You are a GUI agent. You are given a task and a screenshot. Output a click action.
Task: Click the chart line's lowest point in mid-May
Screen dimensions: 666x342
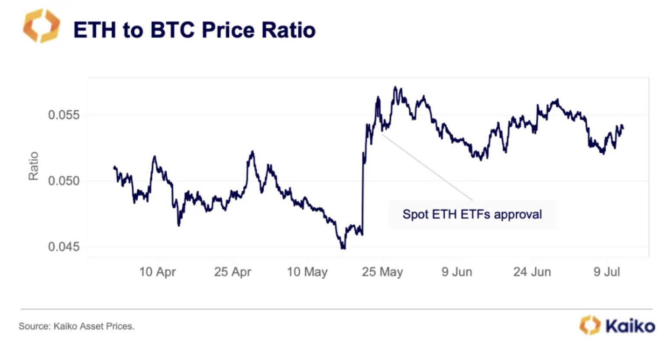[343, 248]
